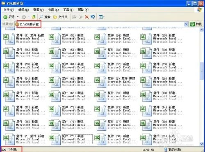Click the 转到 Go button

(x=196, y=24)
